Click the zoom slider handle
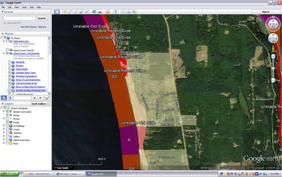The height and width of the screenshot is (177, 282). [x=273, y=69]
